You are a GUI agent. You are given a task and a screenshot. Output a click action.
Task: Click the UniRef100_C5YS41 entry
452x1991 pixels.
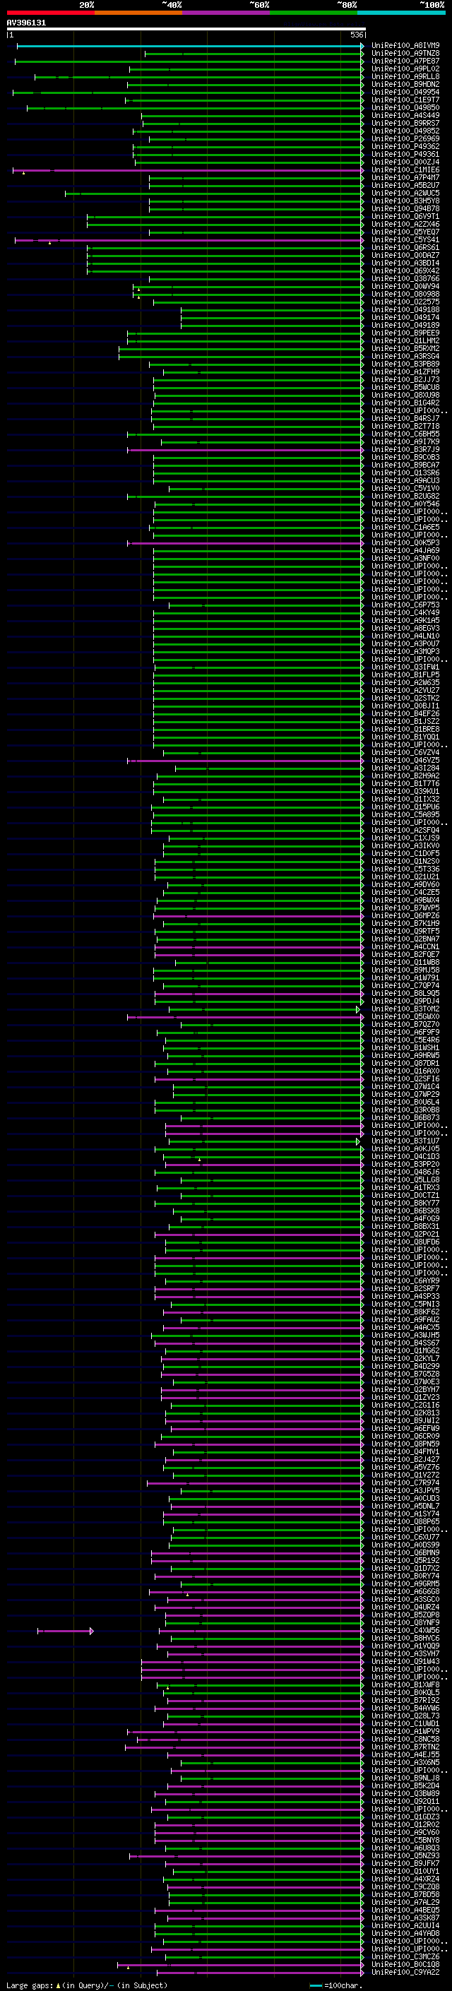coord(405,240)
